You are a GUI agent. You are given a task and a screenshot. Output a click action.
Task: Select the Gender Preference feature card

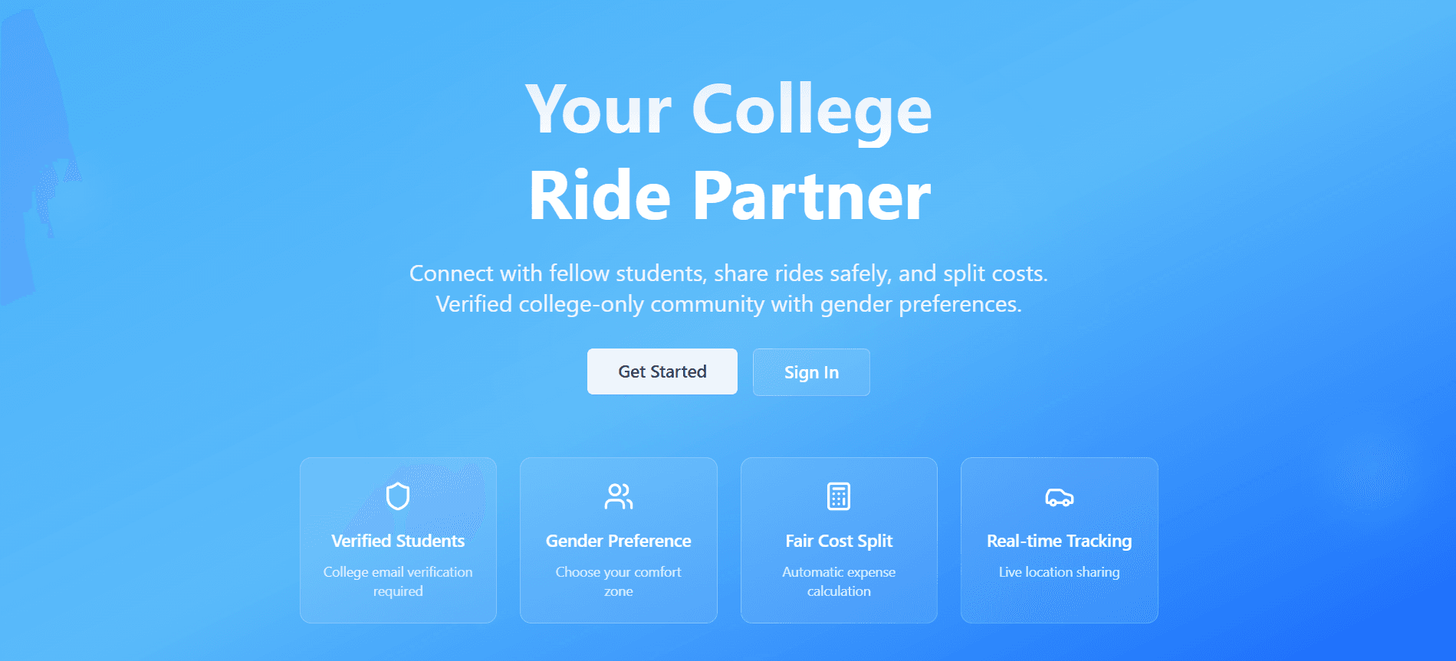[x=618, y=540]
